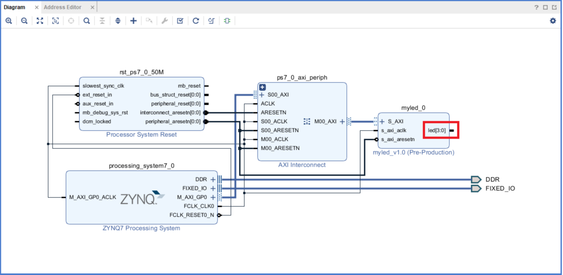Select the M_AXI_GP0_ACLK input pin
This screenshot has height=275, width=563.
pos(93,197)
